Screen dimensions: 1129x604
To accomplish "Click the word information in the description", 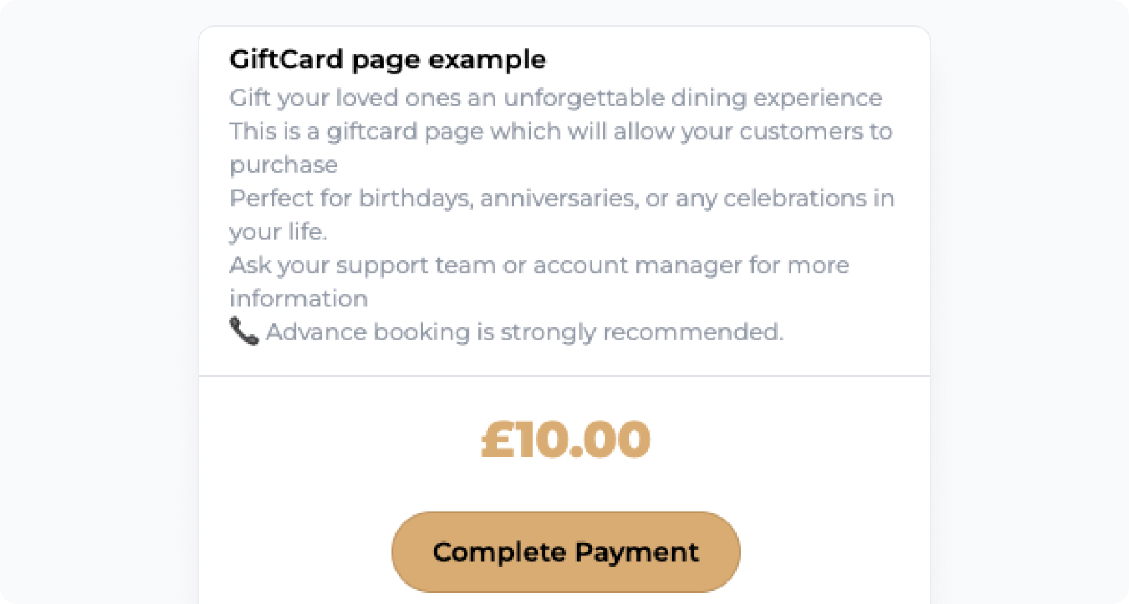I will tap(298, 298).
